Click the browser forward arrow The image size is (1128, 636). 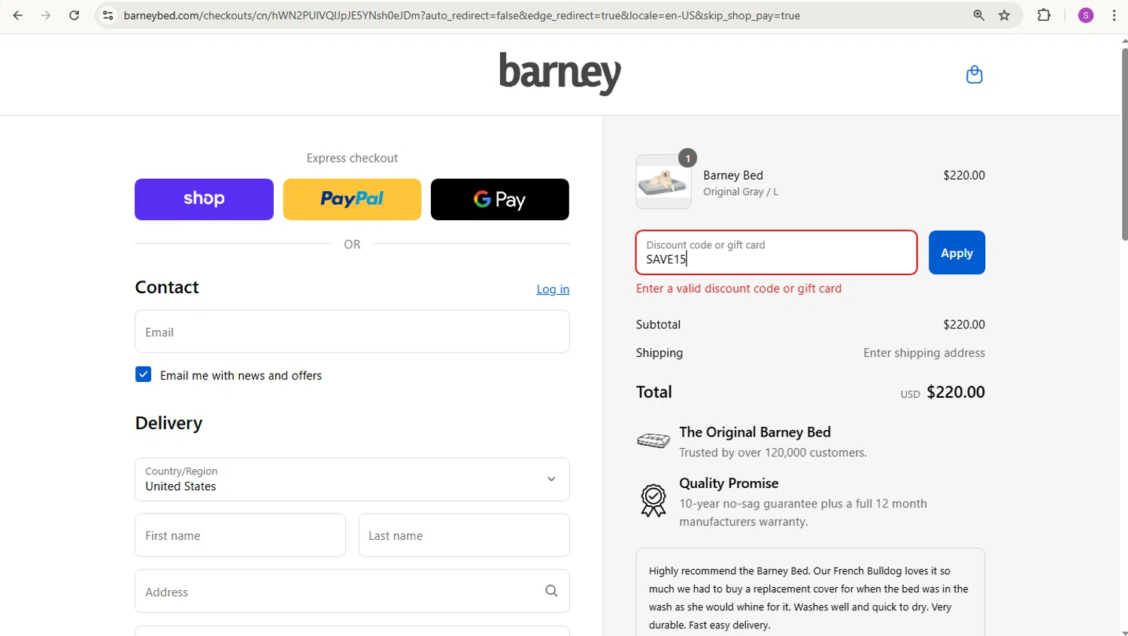pyautogui.click(x=46, y=15)
